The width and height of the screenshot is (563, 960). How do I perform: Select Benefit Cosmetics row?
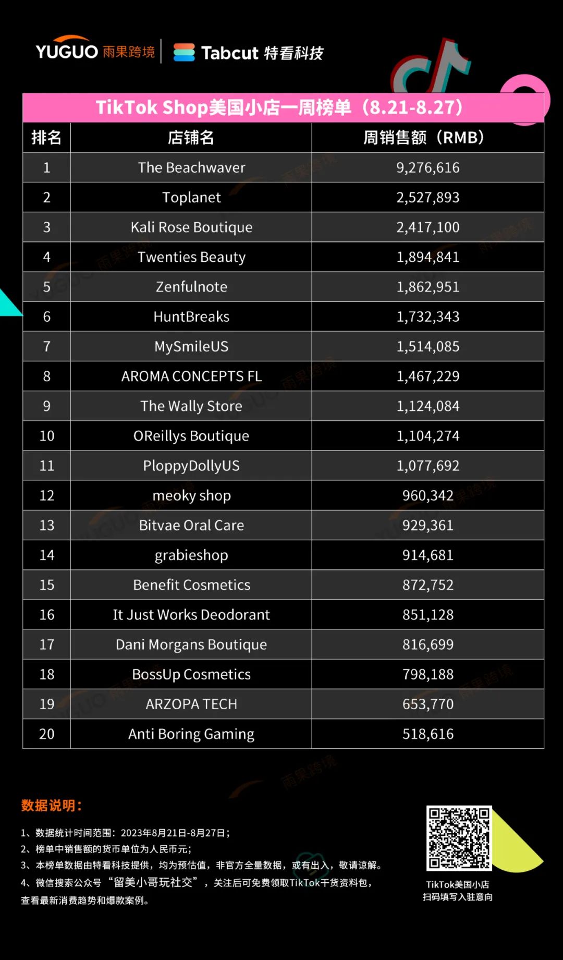tap(283, 585)
